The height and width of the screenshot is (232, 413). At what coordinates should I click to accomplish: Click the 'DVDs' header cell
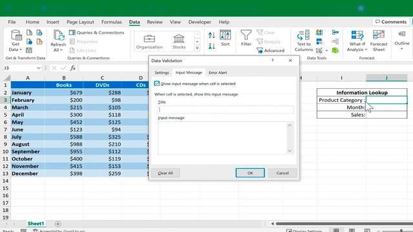(102, 85)
